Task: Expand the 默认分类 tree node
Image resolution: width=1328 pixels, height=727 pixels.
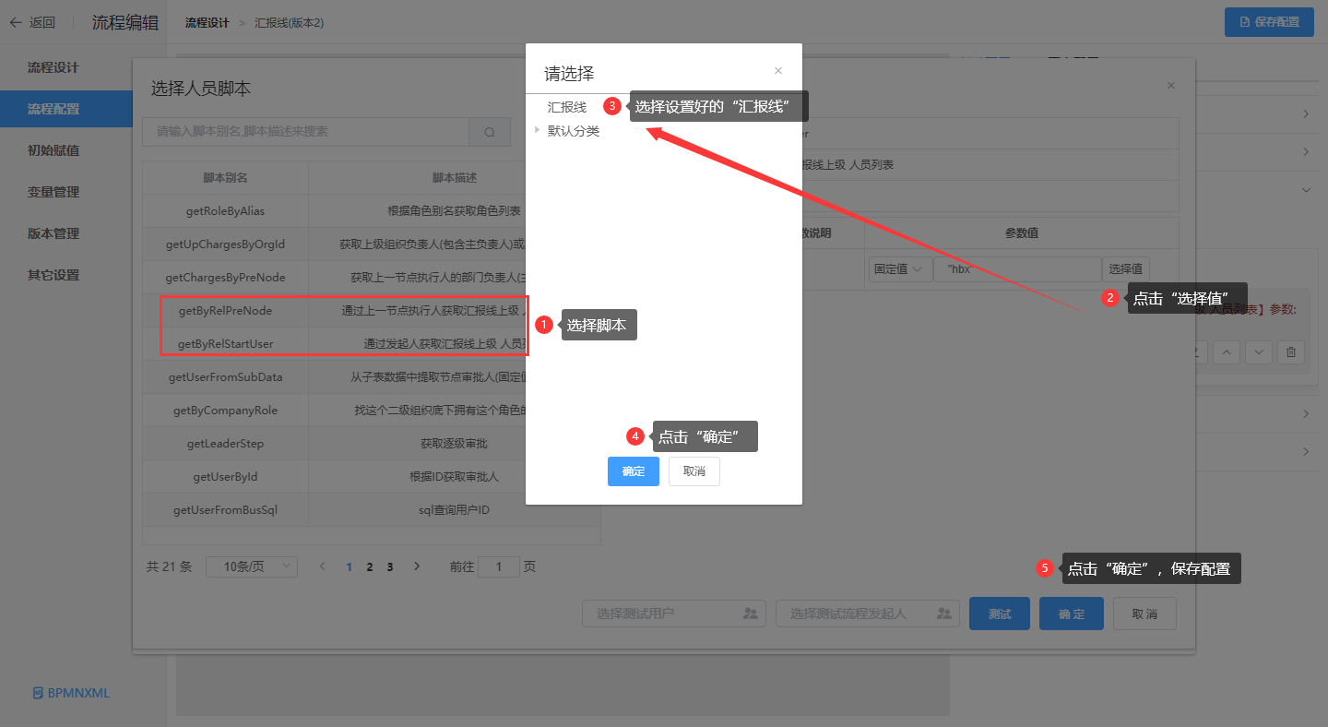Action: (538, 130)
